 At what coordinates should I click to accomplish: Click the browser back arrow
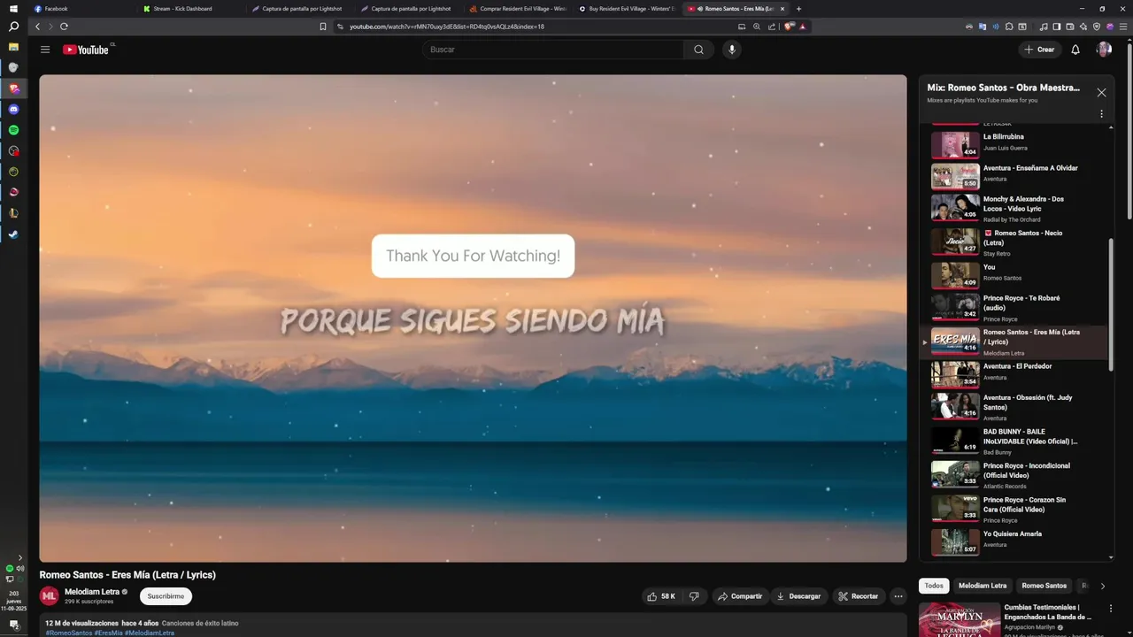tap(37, 27)
